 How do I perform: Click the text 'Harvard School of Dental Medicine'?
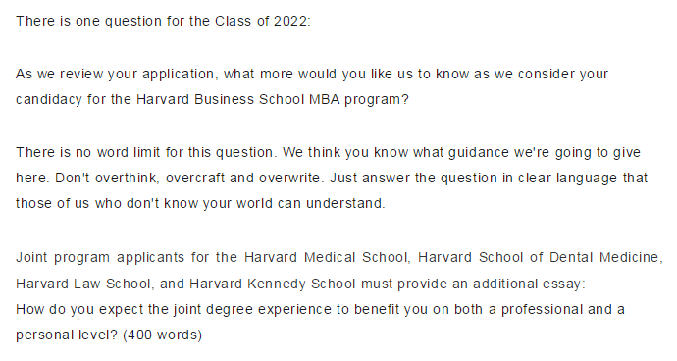[540, 257]
